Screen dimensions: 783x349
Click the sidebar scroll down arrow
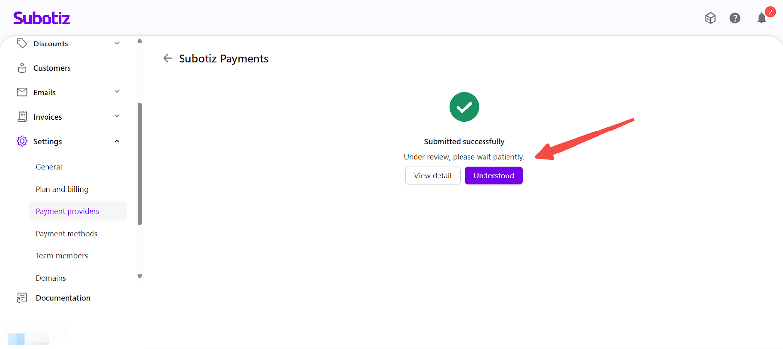(140, 276)
